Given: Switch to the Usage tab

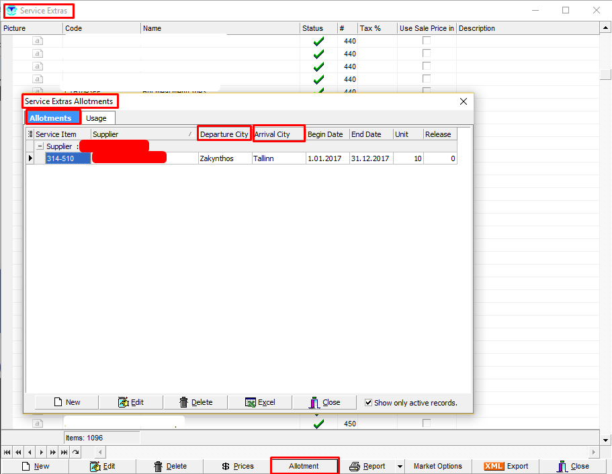Looking at the screenshot, I should tap(96, 118).
